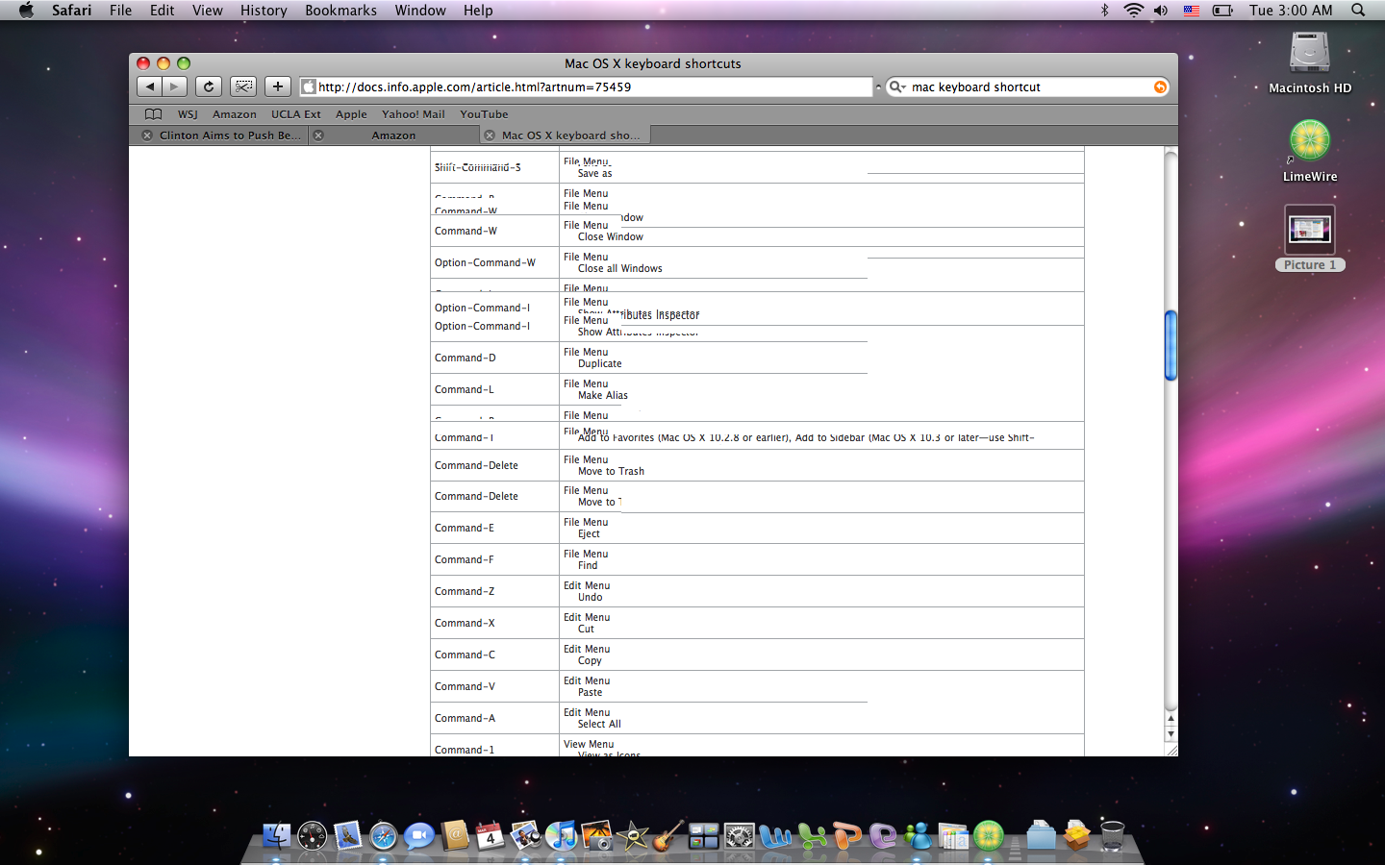Click the Command-C shortcut cell

(x=494, y=655)
